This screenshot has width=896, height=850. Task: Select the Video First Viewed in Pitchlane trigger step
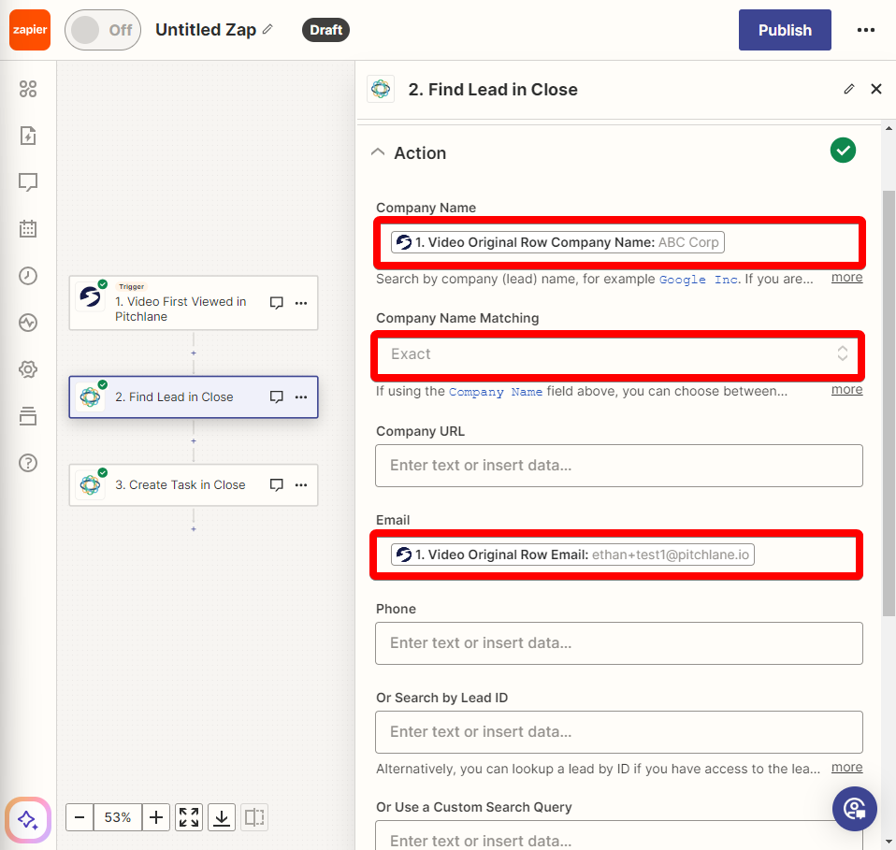[194, 303]
